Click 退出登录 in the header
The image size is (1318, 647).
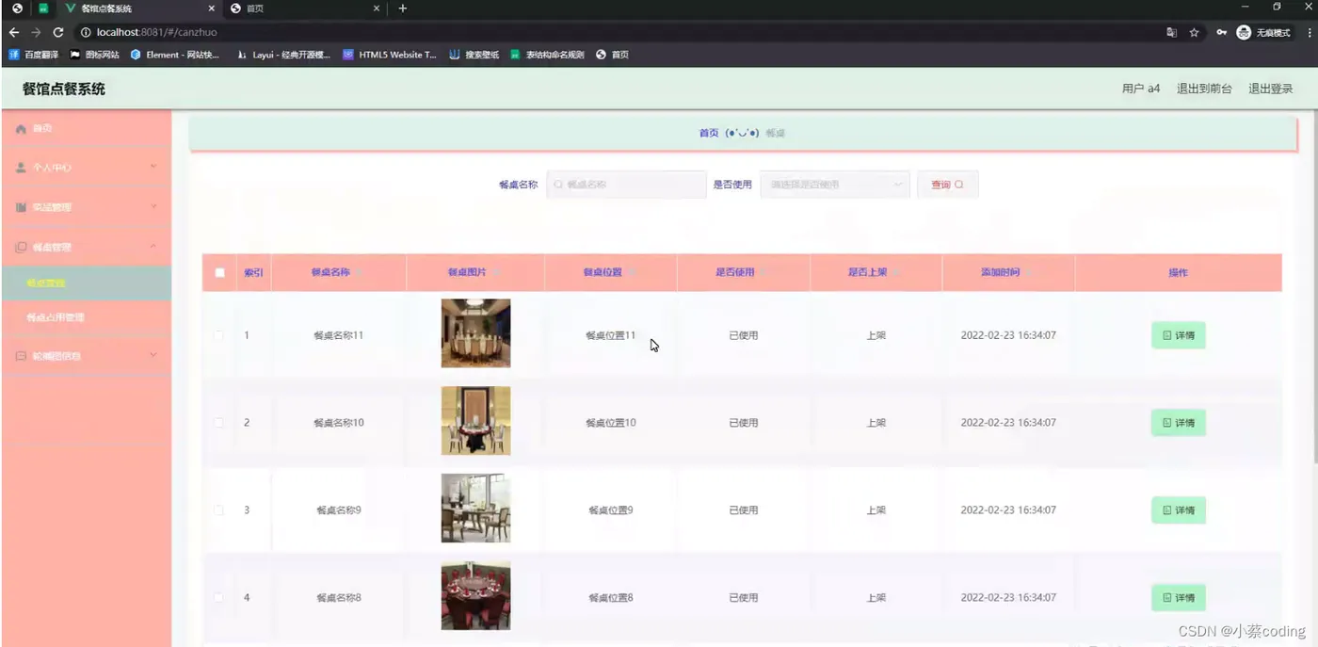click(1270, 89)
